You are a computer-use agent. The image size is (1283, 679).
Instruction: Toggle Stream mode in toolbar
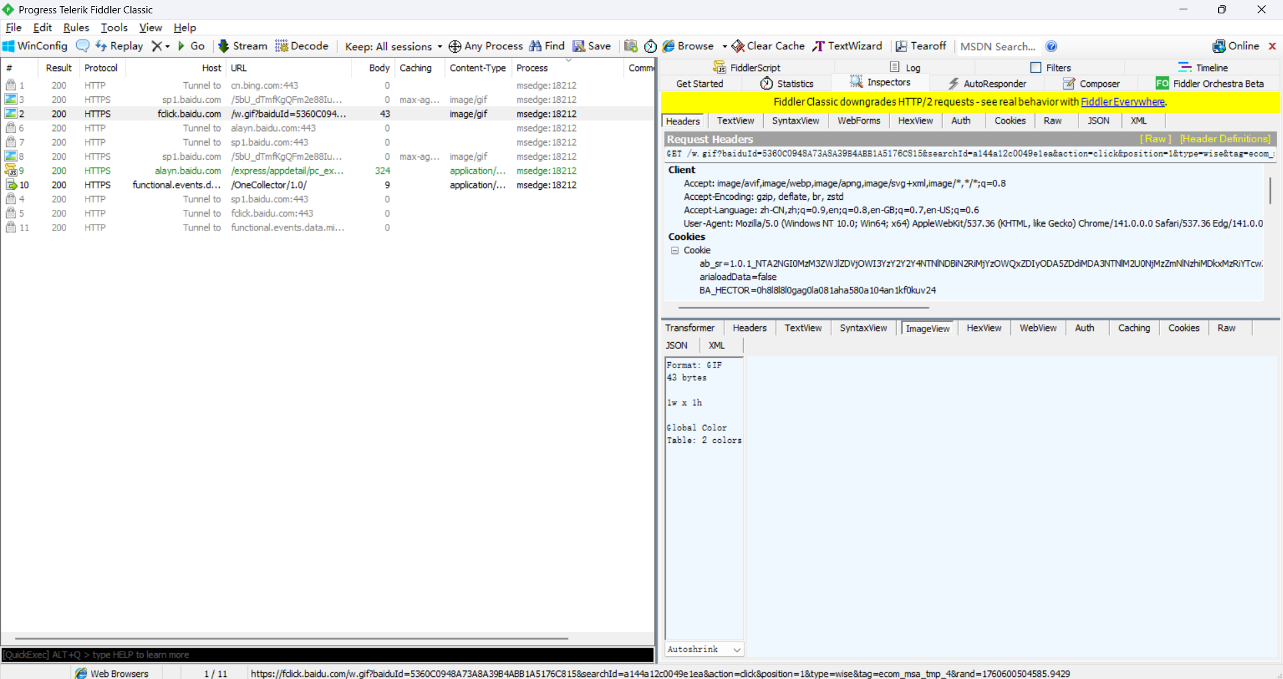(243, 46)
